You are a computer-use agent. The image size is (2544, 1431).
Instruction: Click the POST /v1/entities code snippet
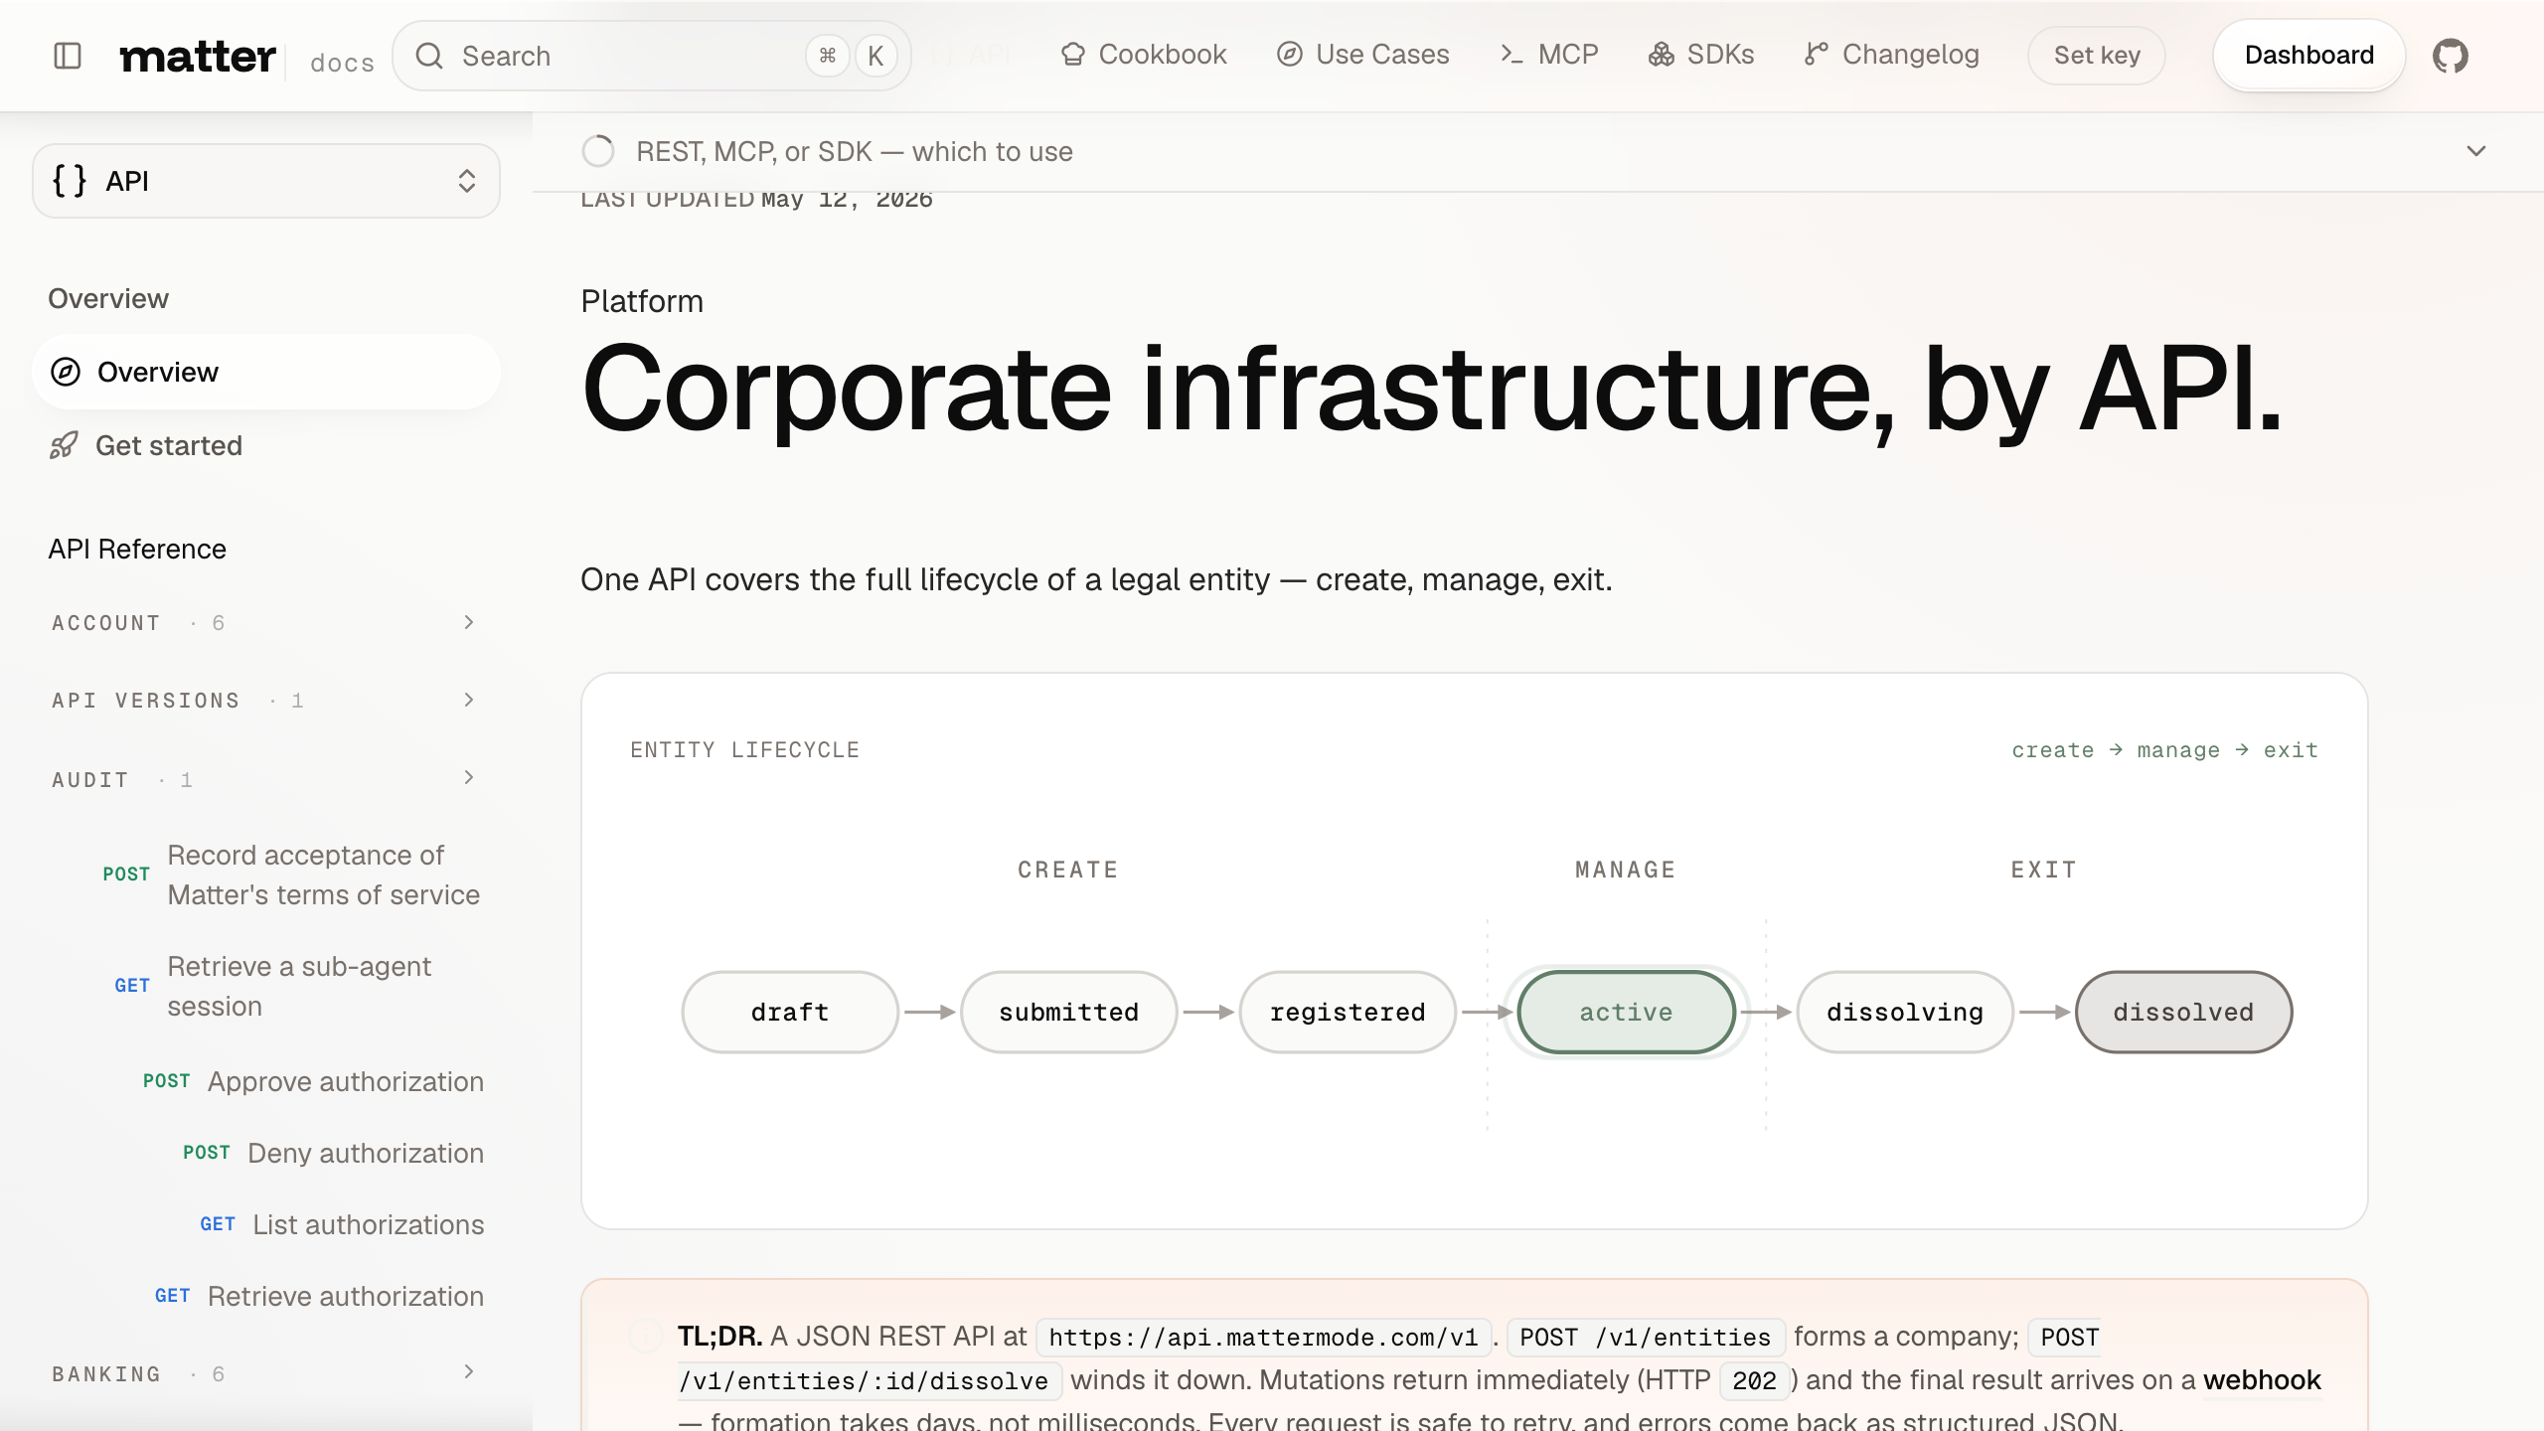[1646, 1338]
